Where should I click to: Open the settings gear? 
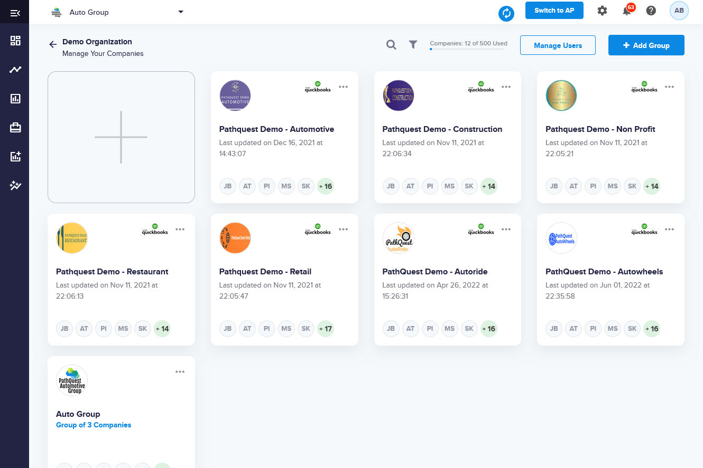[602, 10]
